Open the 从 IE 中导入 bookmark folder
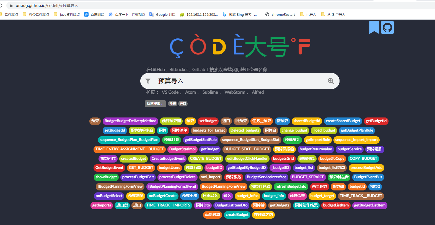Screen dimensions: 435x225 [x=333, y=14]
